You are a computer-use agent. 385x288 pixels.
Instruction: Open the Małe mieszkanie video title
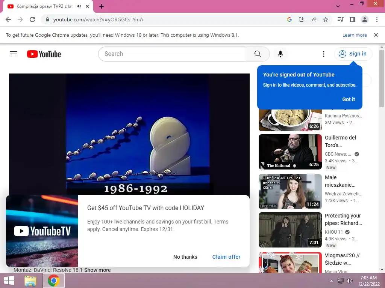[340, 181]
